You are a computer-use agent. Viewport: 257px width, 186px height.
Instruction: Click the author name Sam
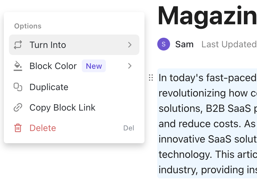click(184, 44)
